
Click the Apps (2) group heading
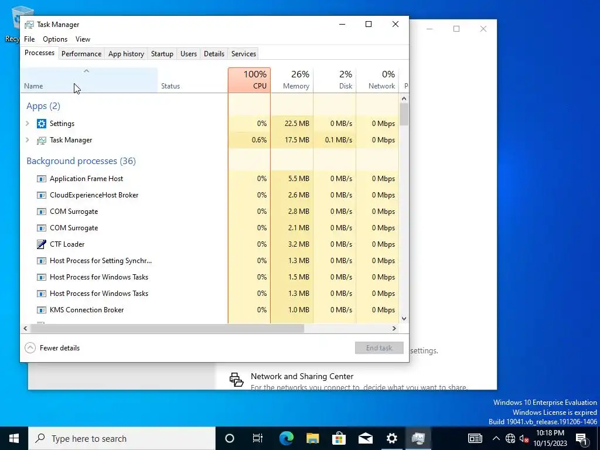point(43,106)
